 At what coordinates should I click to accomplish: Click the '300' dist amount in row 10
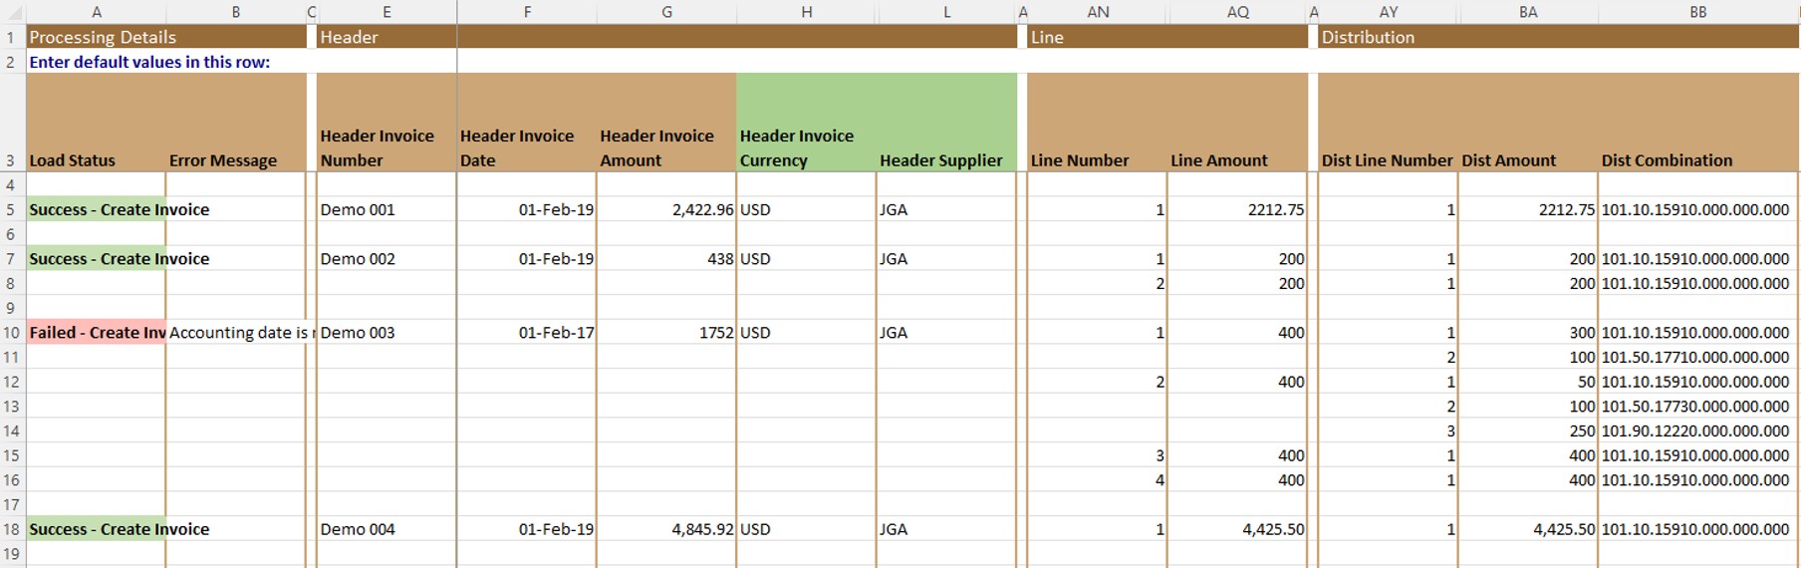pyautogui.click(x=1528, y=332)
